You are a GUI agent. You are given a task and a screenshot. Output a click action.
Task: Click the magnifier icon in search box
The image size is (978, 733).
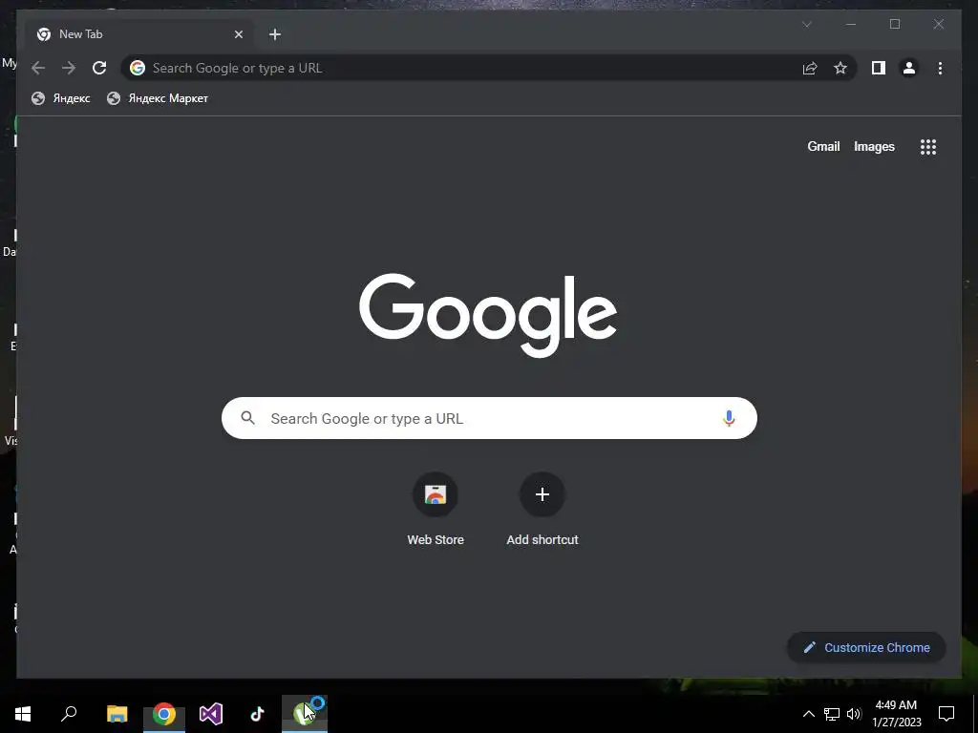pos(247,418)
